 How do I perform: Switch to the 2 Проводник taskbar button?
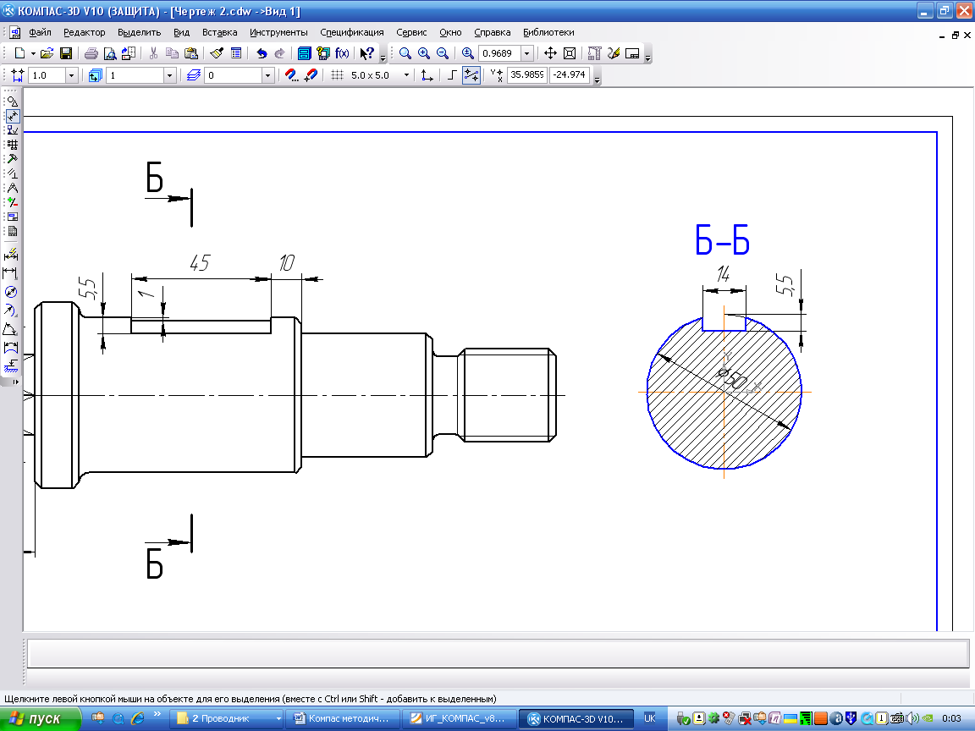[226, 718]
